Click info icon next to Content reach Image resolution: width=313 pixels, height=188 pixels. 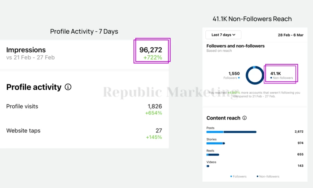tap(245, 118)
